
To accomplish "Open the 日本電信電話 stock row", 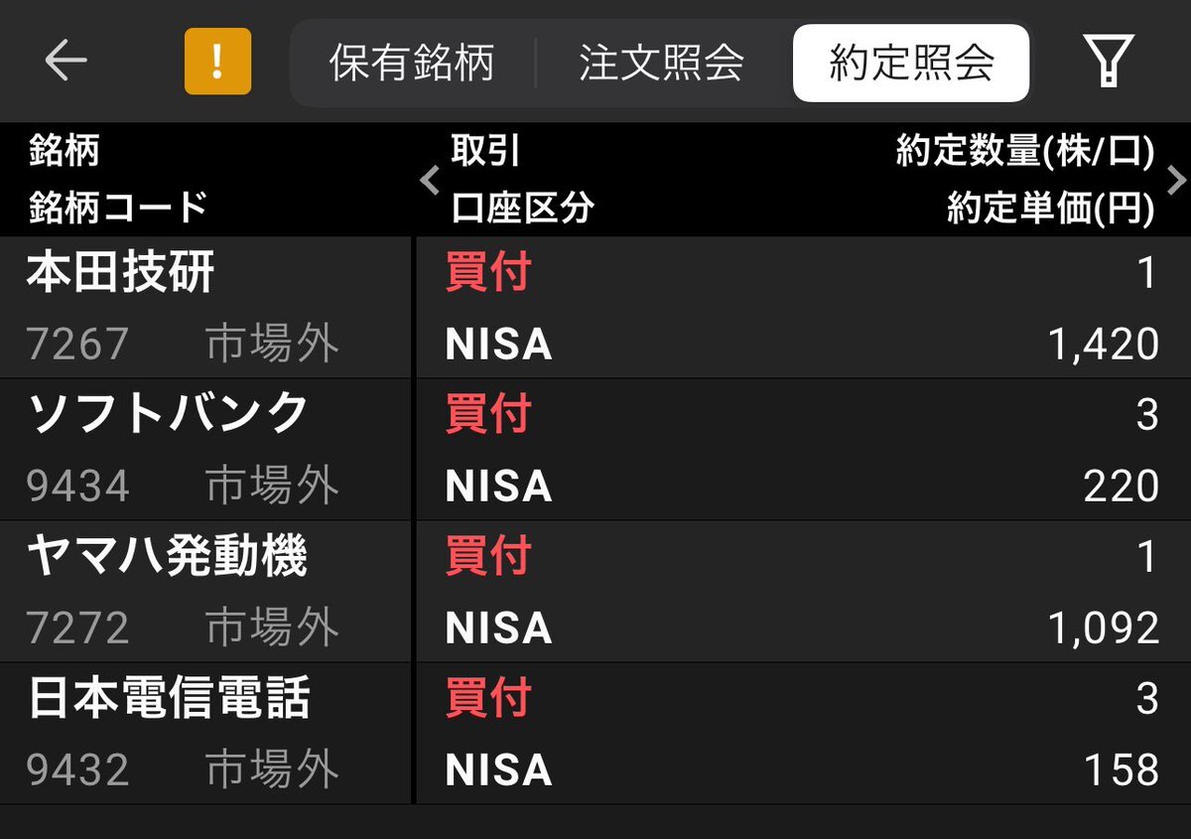I will pyautogui.click(x=595, y=734).
